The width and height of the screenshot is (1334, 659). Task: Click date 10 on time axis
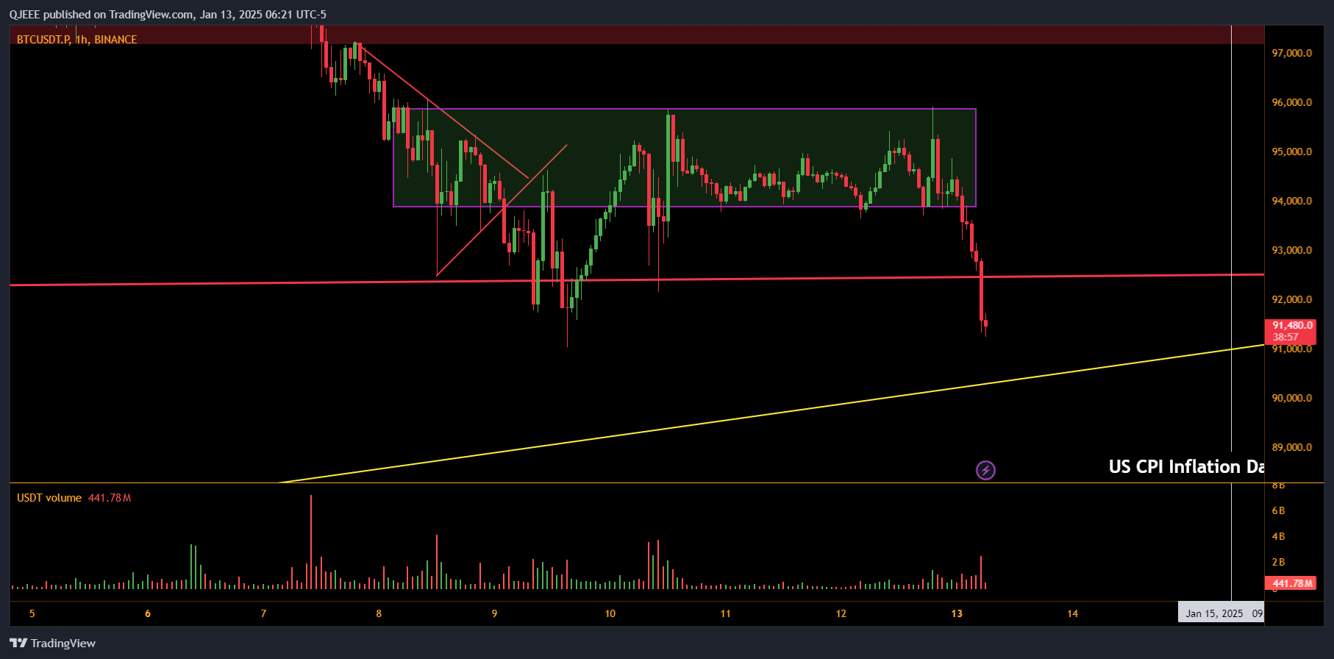[610, 613]
